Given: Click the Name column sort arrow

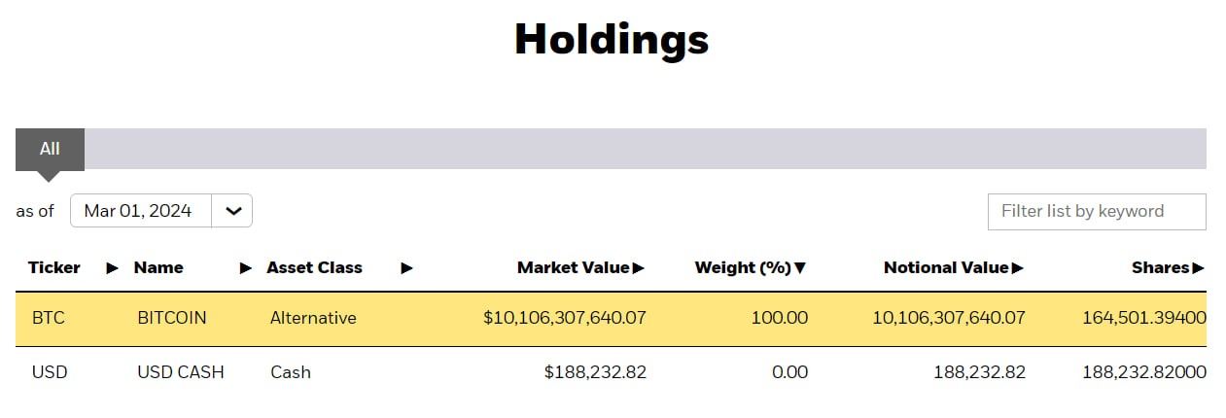Looking at the screenshot, I should (246, 268).
